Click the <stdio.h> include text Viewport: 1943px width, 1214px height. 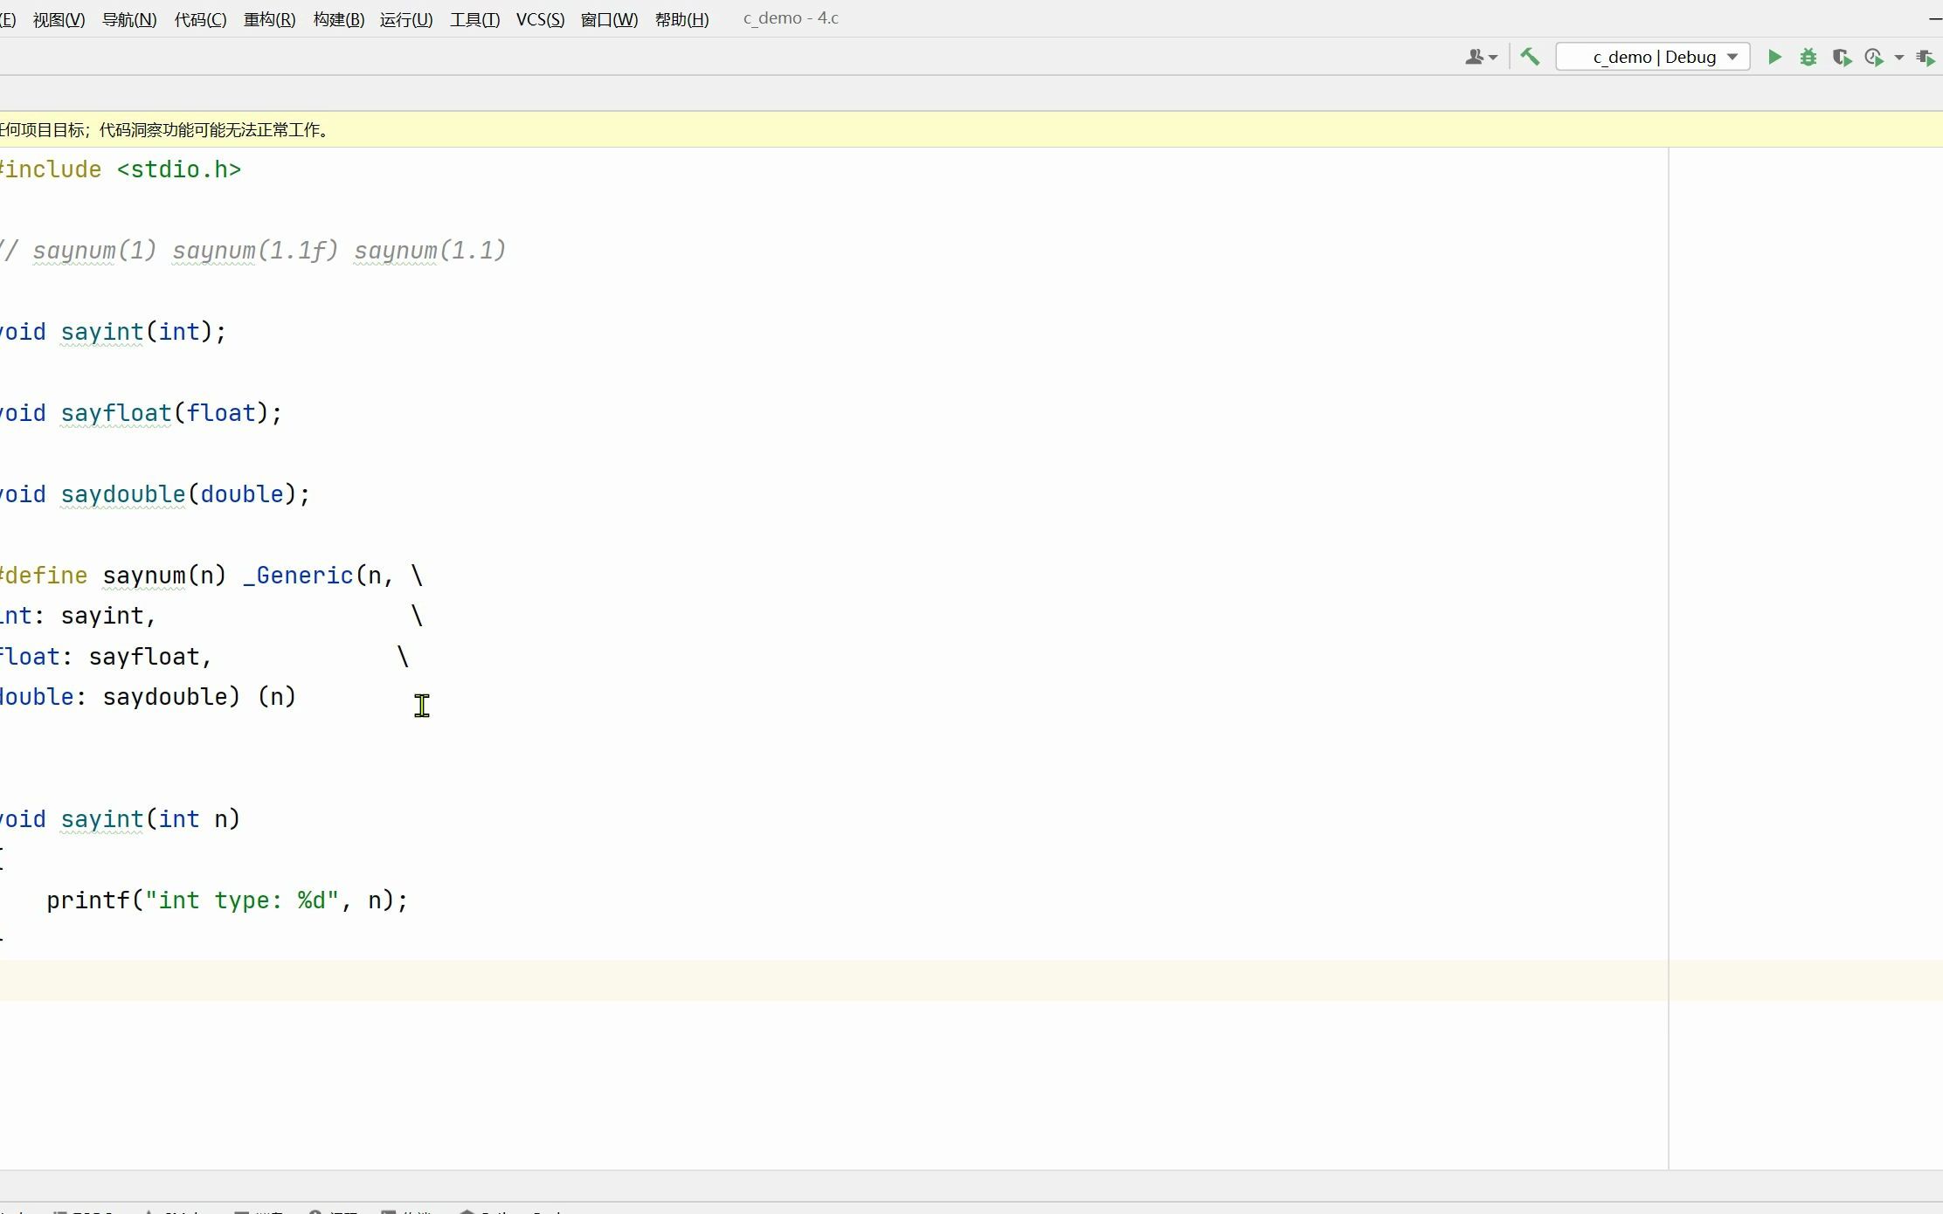pos(179,169)
